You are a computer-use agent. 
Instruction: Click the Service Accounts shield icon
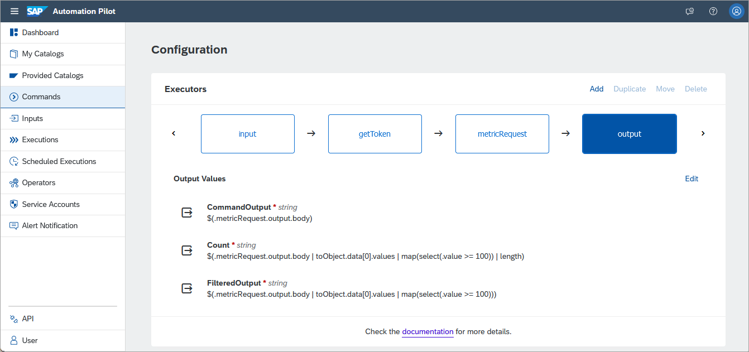[x=14, y=204]
